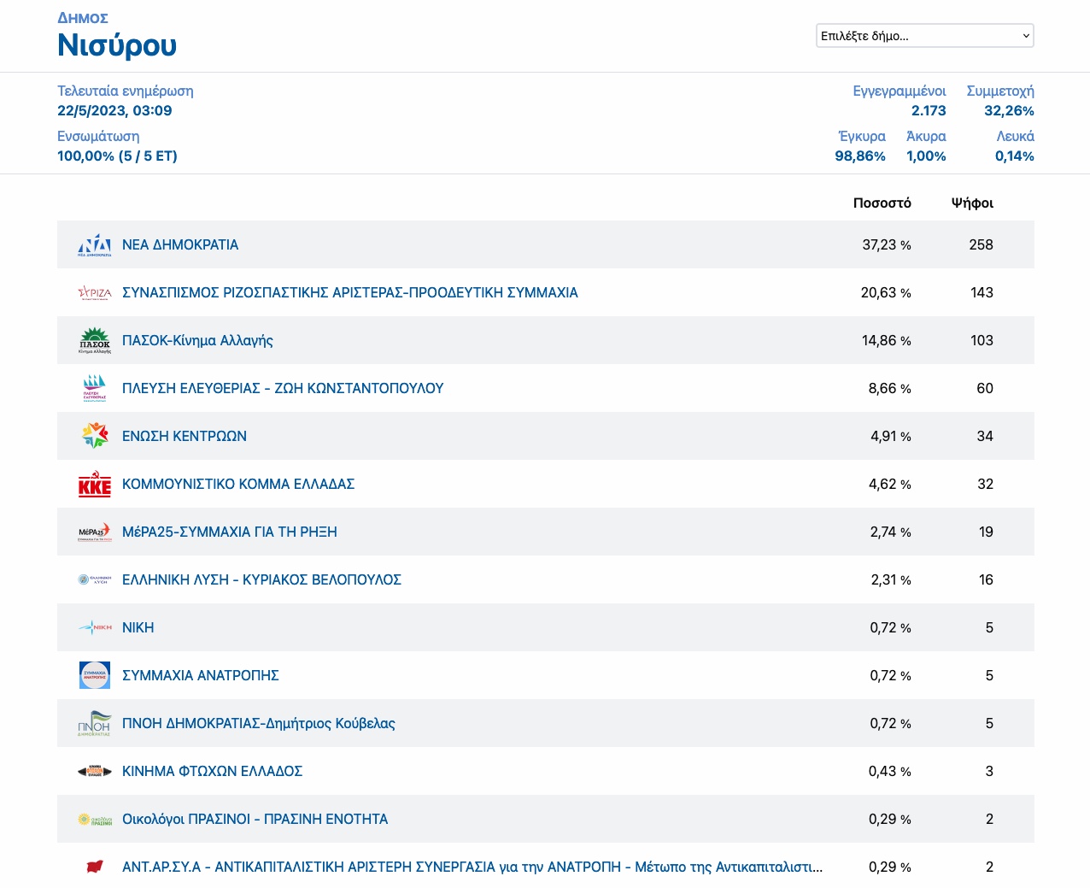This screenshot has height=888, width=1090.
Task: Click the Ποσοστό column header
Action: [882, 203]
